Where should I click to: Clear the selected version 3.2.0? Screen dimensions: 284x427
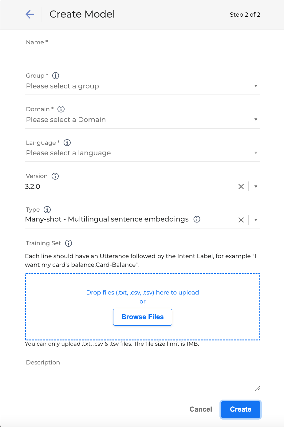[241, 186]
